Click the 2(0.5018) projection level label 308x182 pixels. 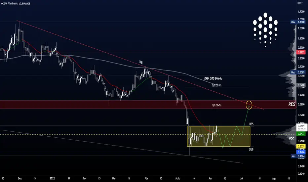217,85
